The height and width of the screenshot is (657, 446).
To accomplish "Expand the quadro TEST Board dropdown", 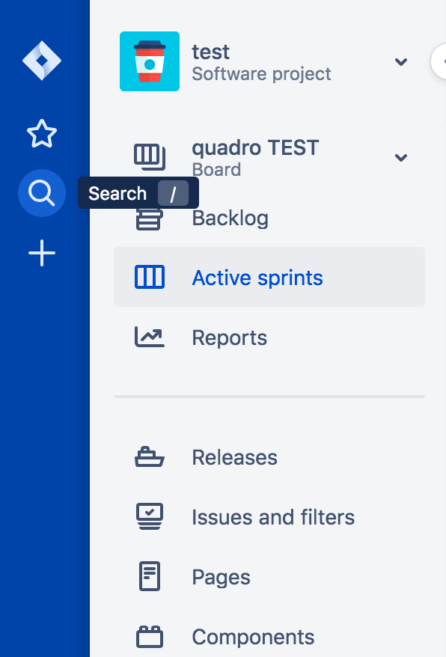I will [x=401, y=158].
